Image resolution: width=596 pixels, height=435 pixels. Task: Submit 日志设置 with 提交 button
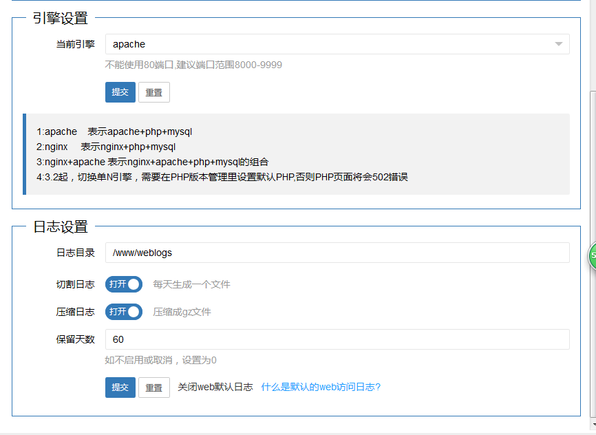point(120,387)
